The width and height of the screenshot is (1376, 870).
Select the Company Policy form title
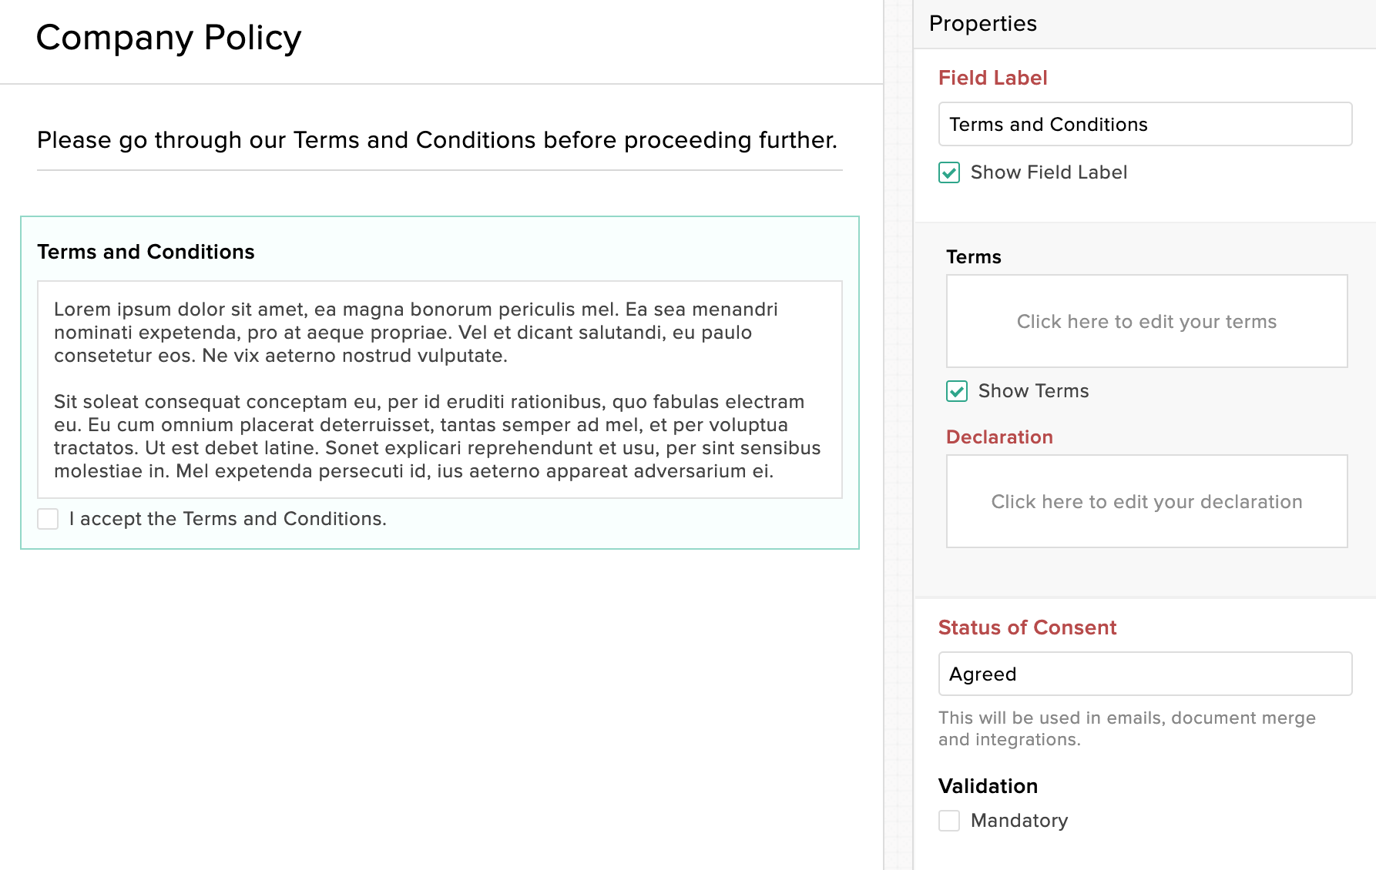[x=169, y=38]
